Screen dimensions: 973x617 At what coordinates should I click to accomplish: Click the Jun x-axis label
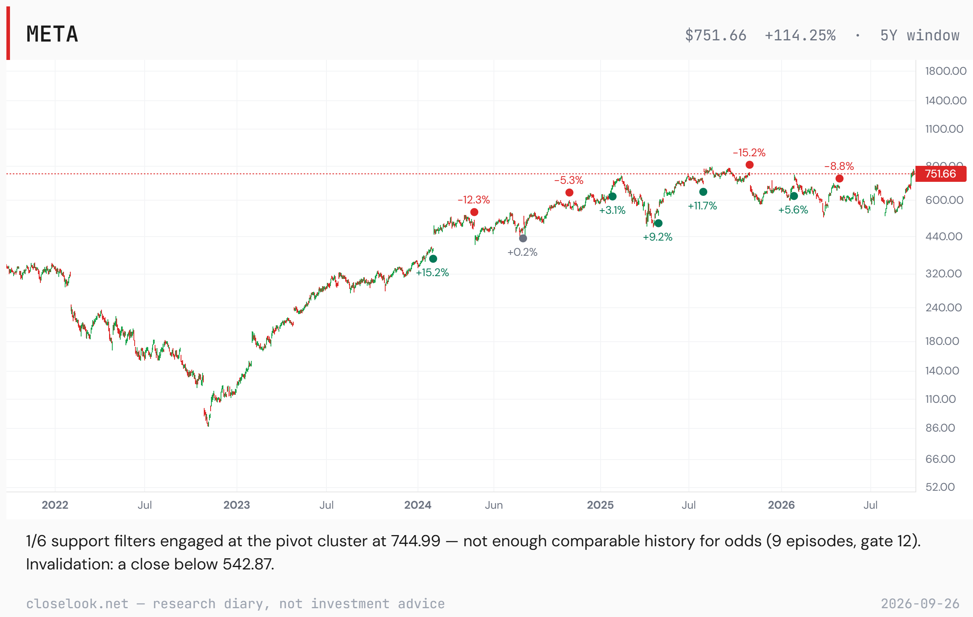494,505
